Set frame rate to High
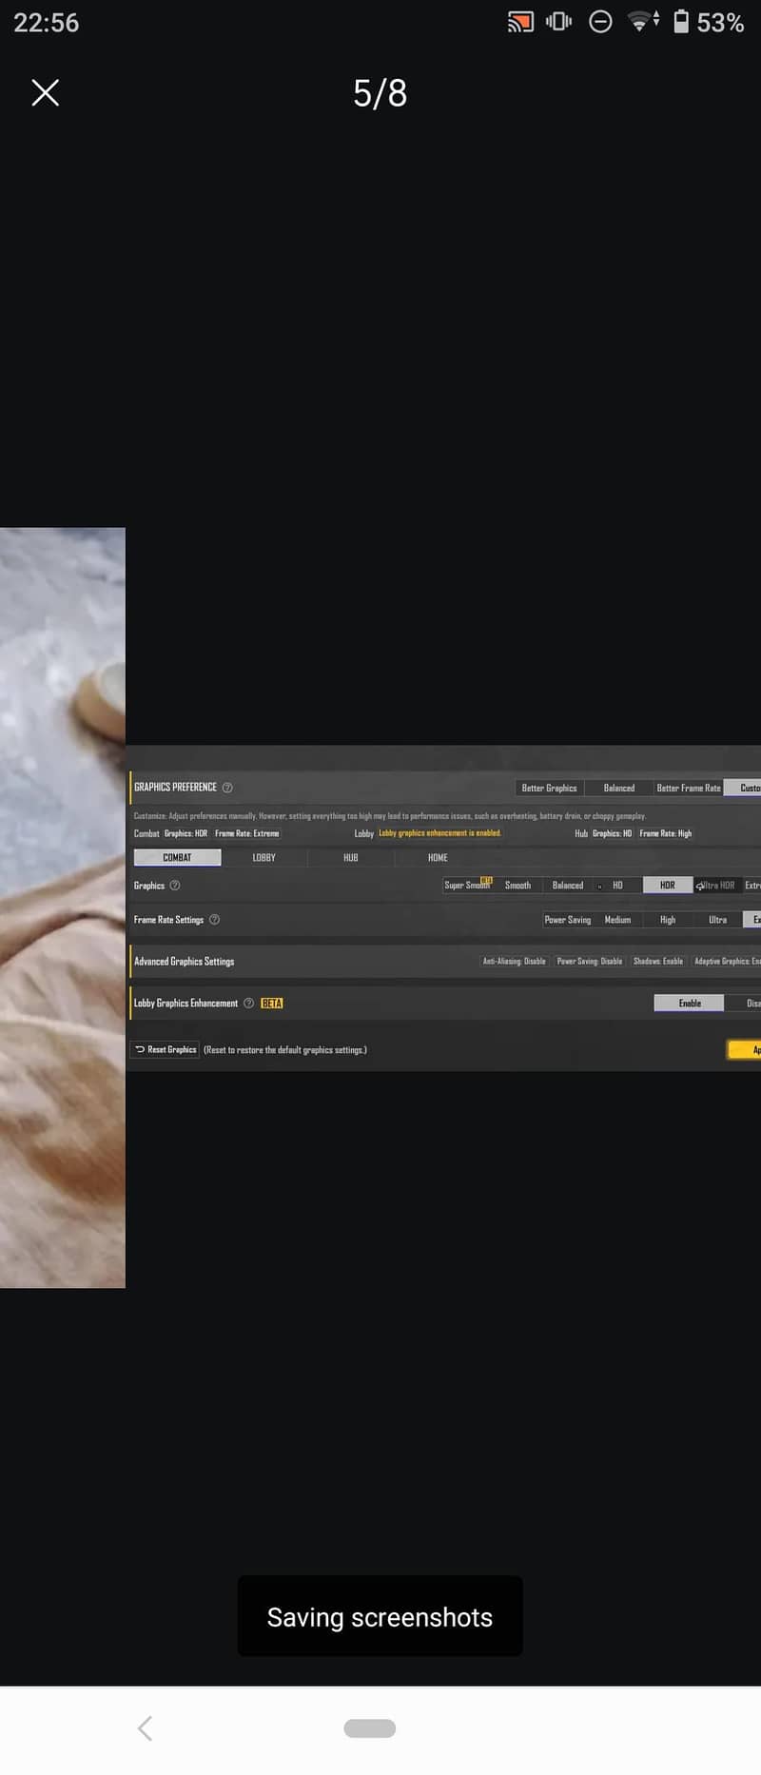This screenshot has height=1775, width=761. click(668, 920)
